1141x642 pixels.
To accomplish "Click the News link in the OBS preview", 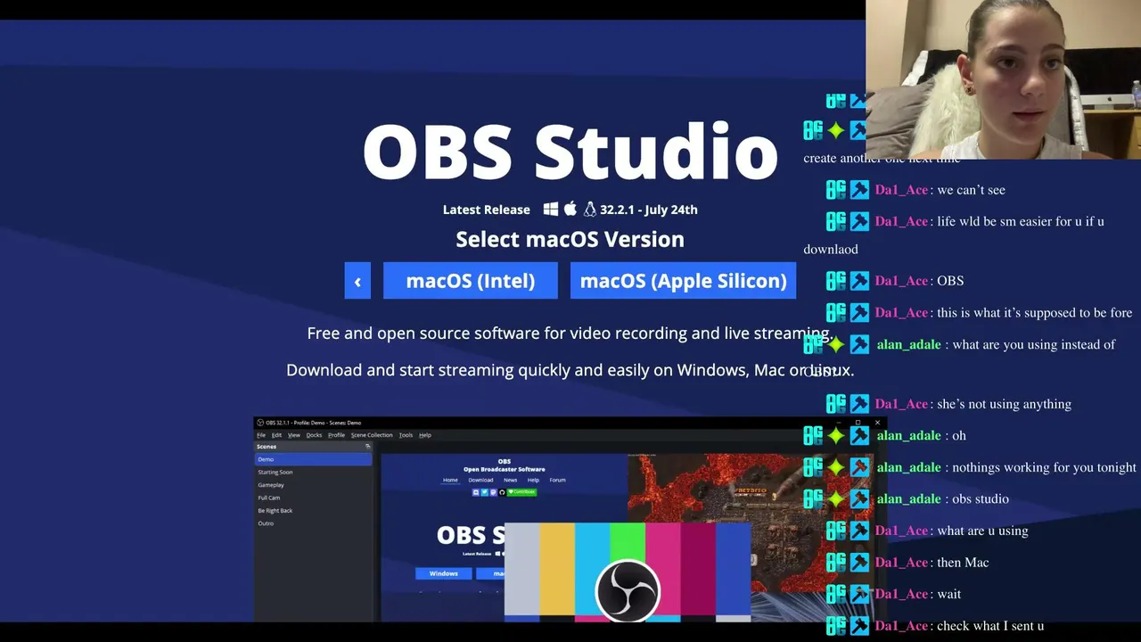I will (511, 480).
